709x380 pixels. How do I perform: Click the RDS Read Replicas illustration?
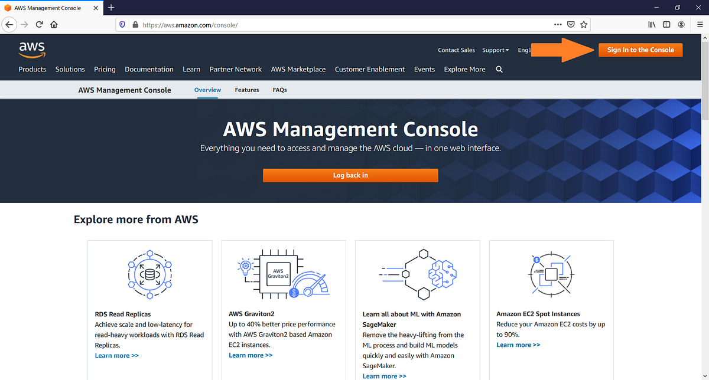point(149,275)
